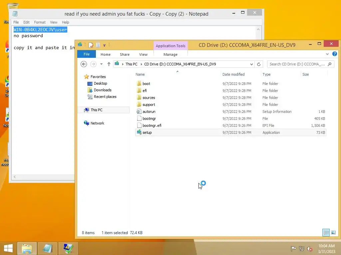The height and width of the screenshot is (255, 341).
Task: Open the Customize Quick Access Toolbar dropdown
Action: [104, 45]
